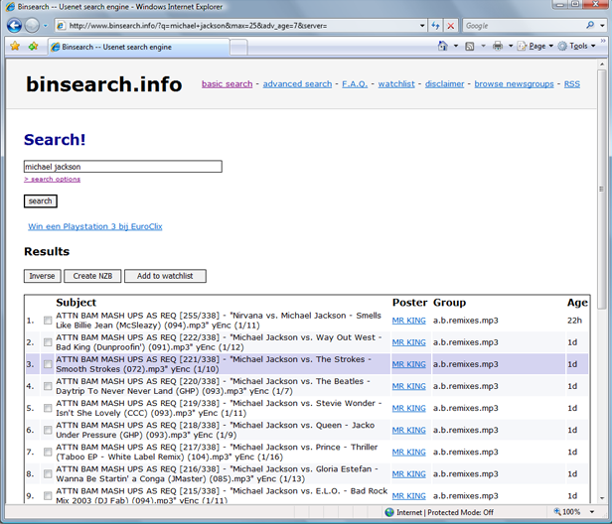Click the page icon in the address bar
This screenshot has height=524, width=612.
[61, 26]
